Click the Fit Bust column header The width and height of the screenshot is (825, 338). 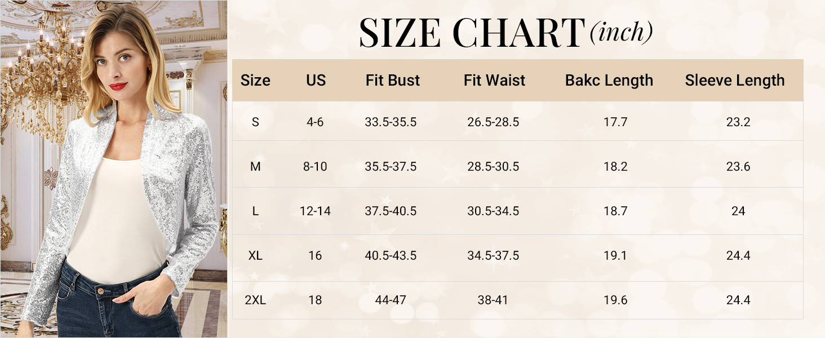tap(392, 81)
